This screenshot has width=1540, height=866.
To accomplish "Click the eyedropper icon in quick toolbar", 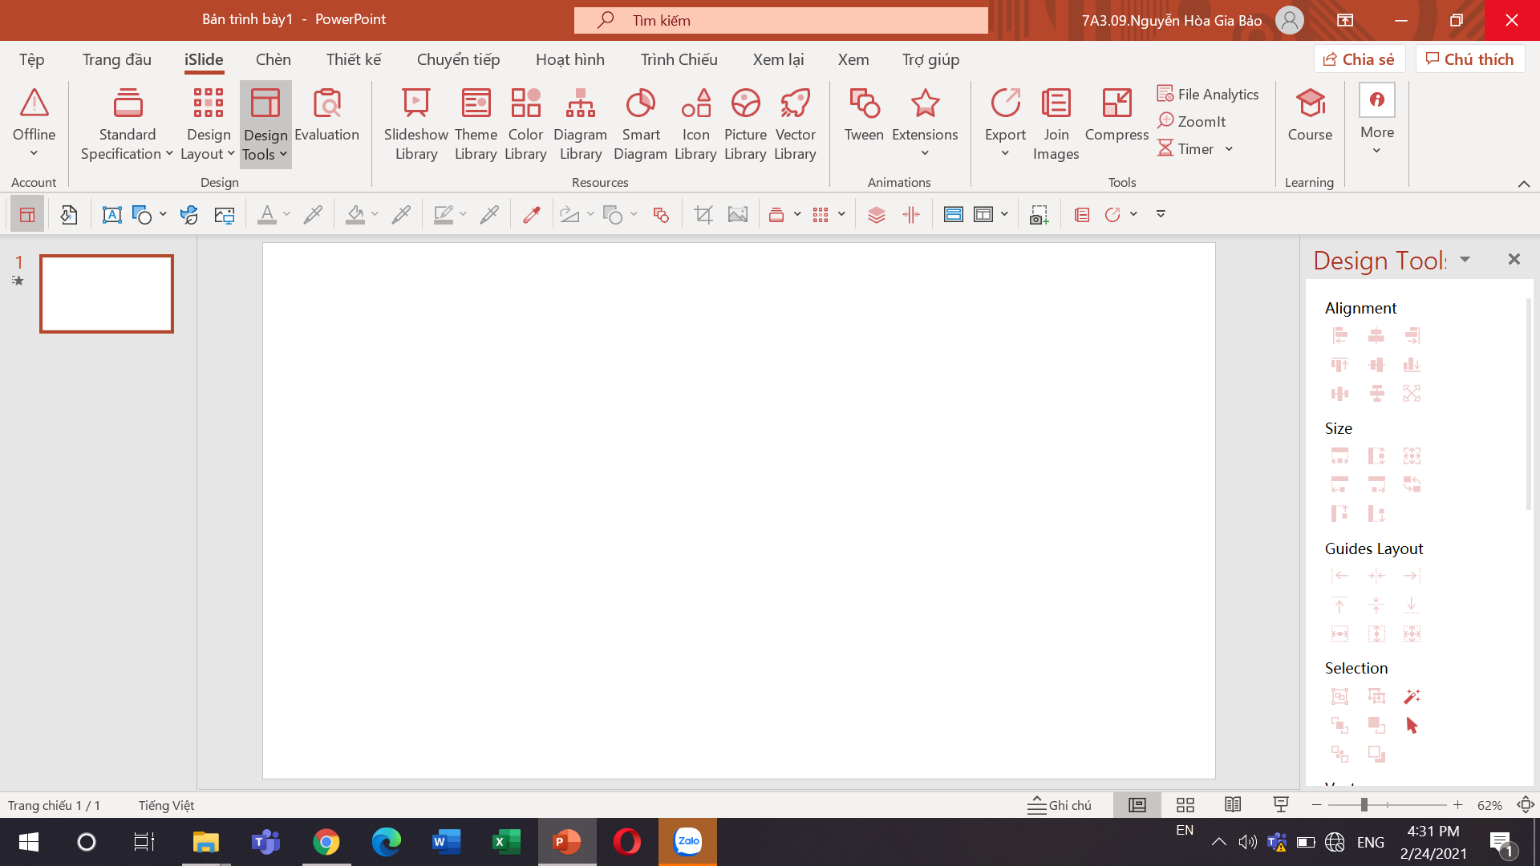I will pos(531,214).
